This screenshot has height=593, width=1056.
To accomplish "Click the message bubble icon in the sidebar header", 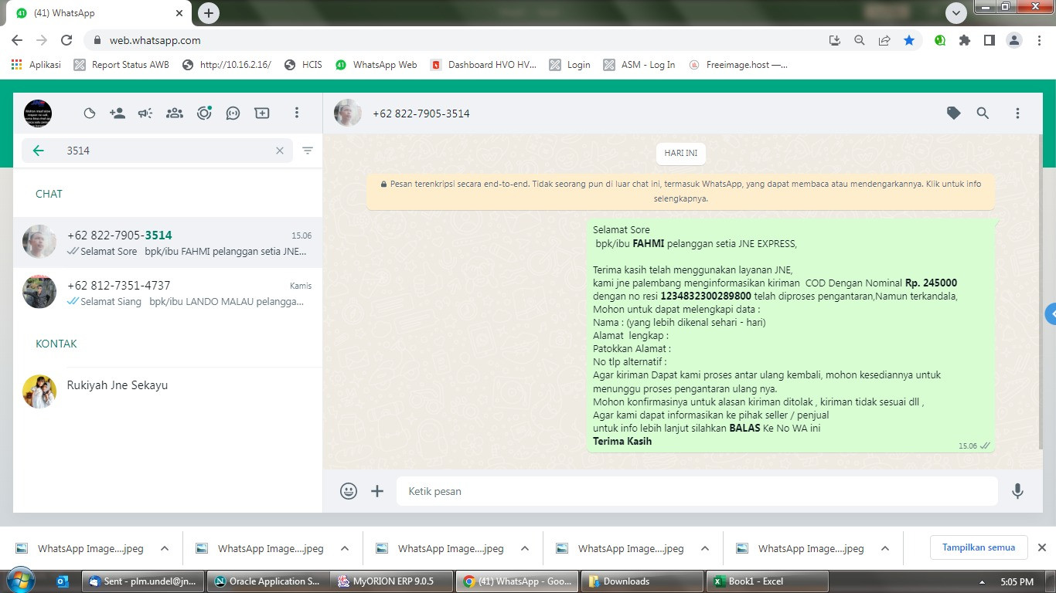I will [x=233, y=114].
